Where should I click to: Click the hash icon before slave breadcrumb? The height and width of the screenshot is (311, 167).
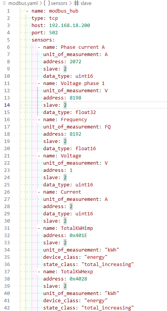pos(77,3)
